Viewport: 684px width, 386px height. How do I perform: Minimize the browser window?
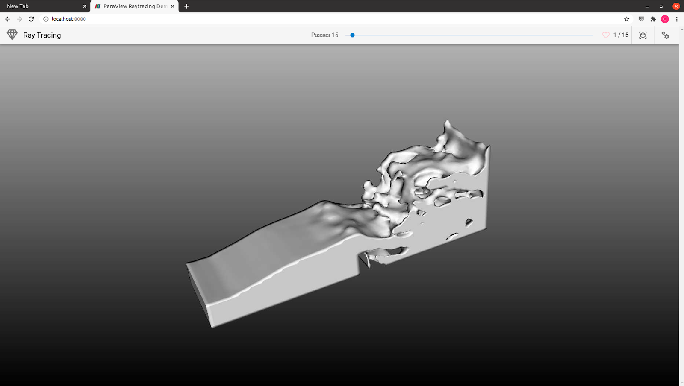click(647, 6)
